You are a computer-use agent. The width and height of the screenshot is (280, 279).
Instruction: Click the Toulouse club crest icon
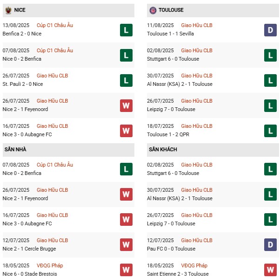[x=153, y=10]
